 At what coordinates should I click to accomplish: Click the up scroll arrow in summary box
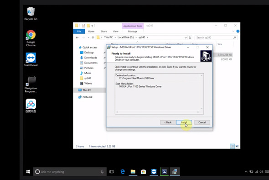tap(202, 75)
